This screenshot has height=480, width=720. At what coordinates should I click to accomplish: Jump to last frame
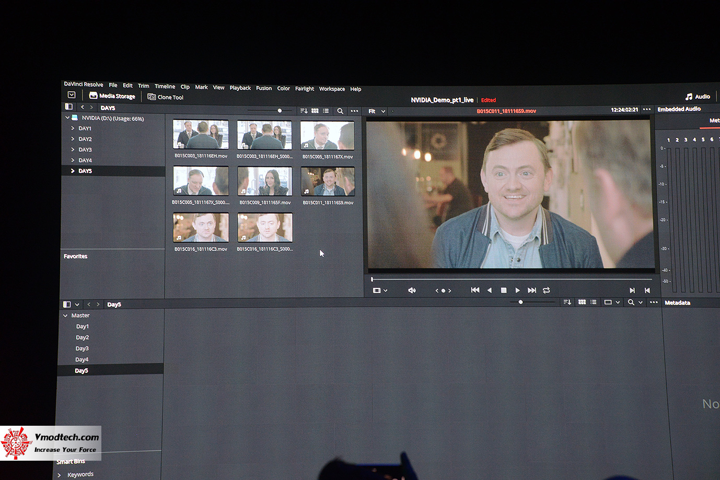[532, 290]
